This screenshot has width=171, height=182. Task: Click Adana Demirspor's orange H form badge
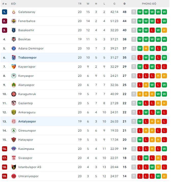tap(146, 48)
